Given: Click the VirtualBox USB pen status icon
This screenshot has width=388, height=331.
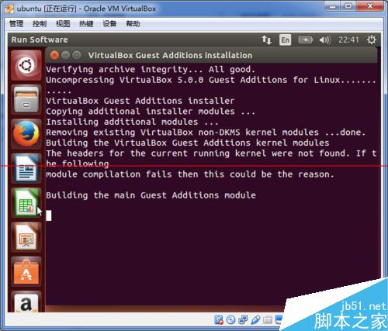Looking at the screenshot, I should [255, 320].
